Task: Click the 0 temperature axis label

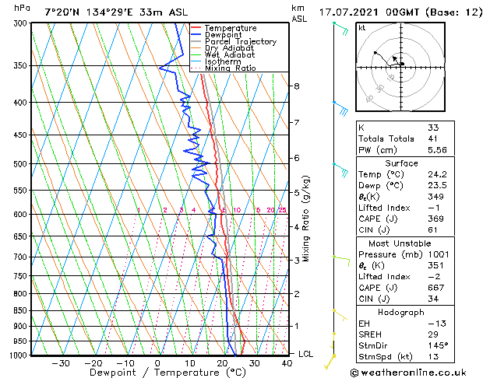Action: (x=158, y=363)
